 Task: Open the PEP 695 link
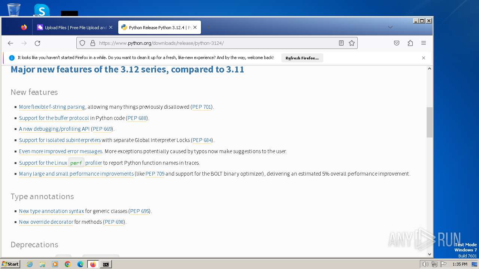pyautogui.click(x=140, y=211)
